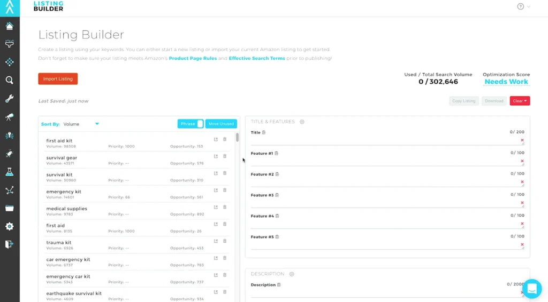Screen dimensions: 548x302
Task: Select the 'first aid kit' keyword text
Action: tap(59, 140)
